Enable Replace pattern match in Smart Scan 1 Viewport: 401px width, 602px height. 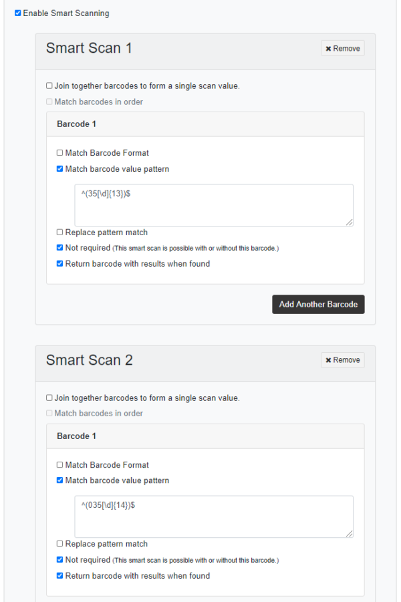click(x=60, y=233)
